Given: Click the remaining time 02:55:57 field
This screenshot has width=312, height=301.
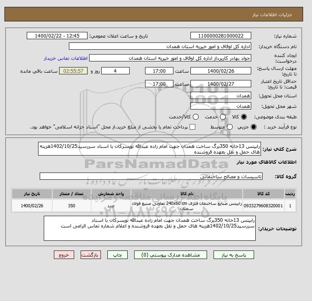Looking at the screenshot, I should pyautogui.click(x=73, y=71).
